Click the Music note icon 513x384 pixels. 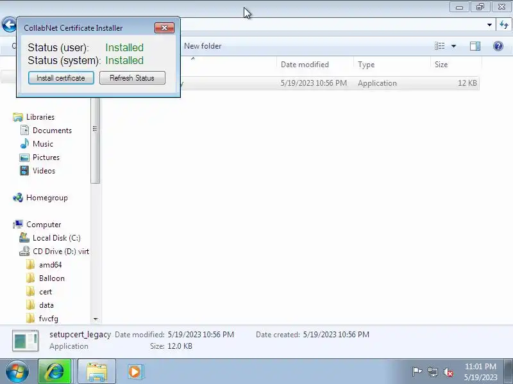(24, 143)
